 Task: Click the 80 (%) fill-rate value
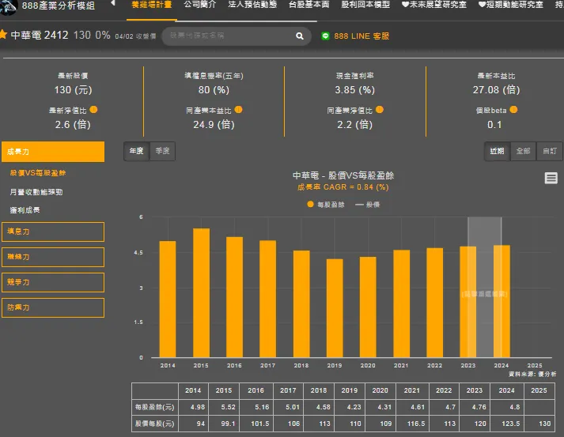(214, 90)
